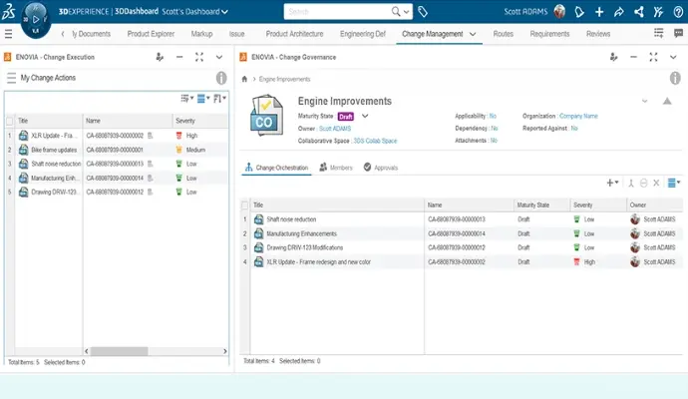Screen dimensions: 688x399
Task: Open Scott ADAMS profile avatar
Action: [559, 11]
